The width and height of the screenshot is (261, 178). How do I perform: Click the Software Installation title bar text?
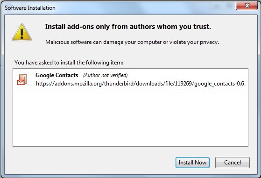coord(30,8)
